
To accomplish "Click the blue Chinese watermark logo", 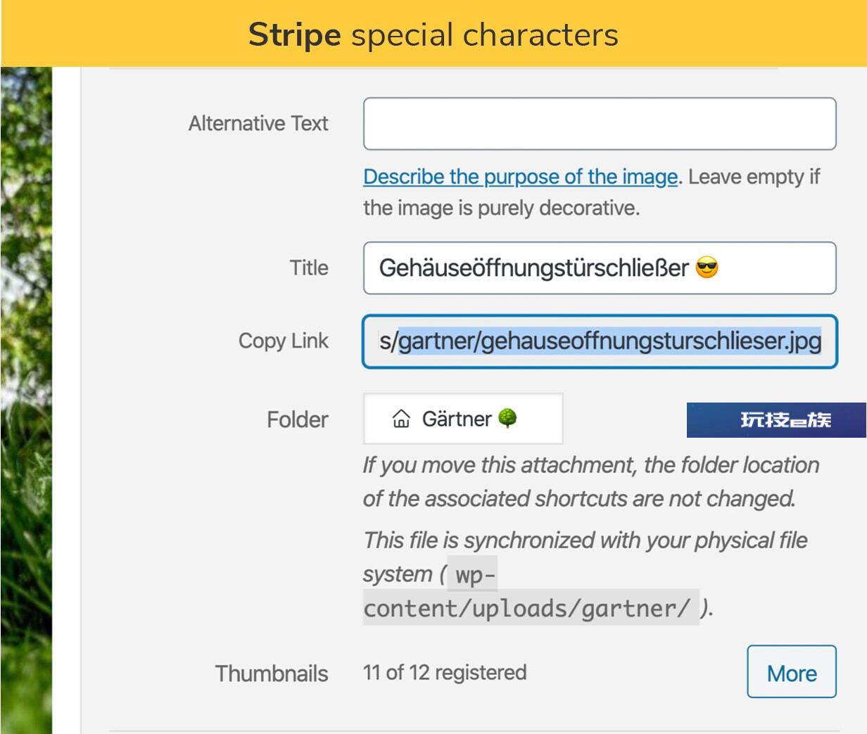I will (776, 420).
